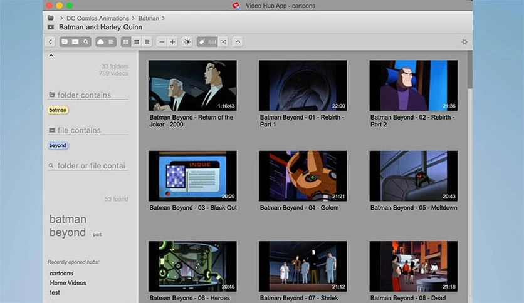This screenshot has height=303, width=524.
Task: Open settings via the gear icon
Action: tap(464, 42)
